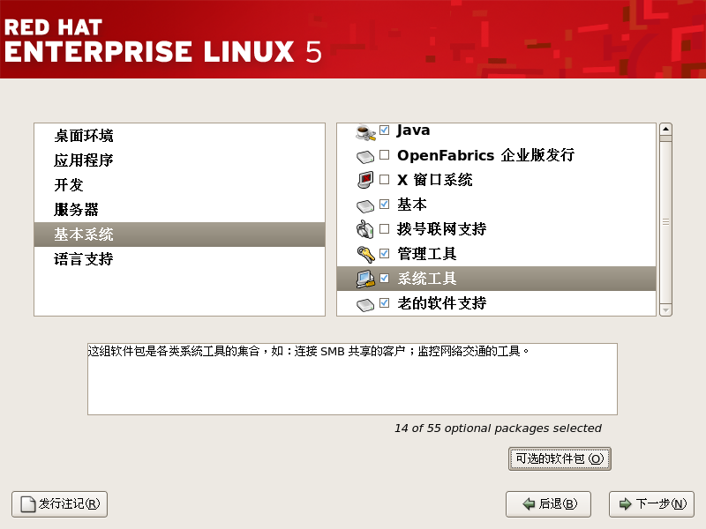Enable the 拨号联网支持 checkbox
This screenshot has height=529, width=706.
[x=384, y=229]
